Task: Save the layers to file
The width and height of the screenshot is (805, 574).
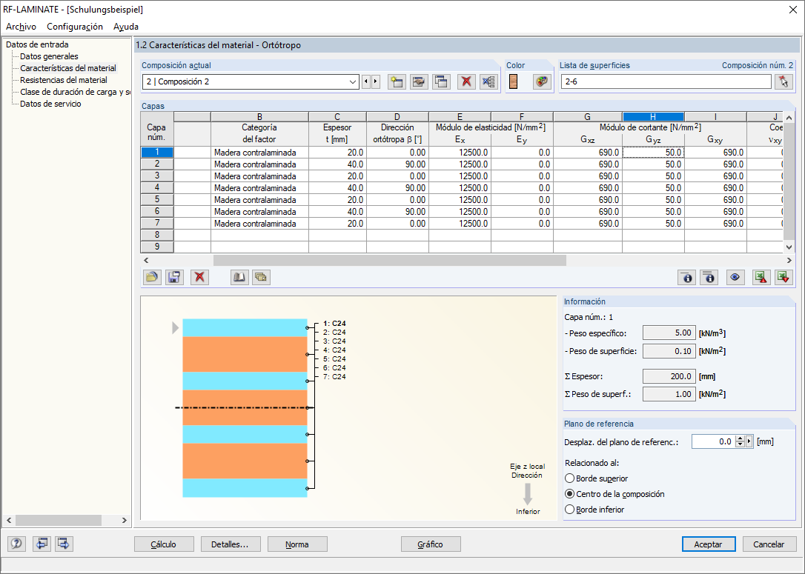Action: [x=174, y=276]
